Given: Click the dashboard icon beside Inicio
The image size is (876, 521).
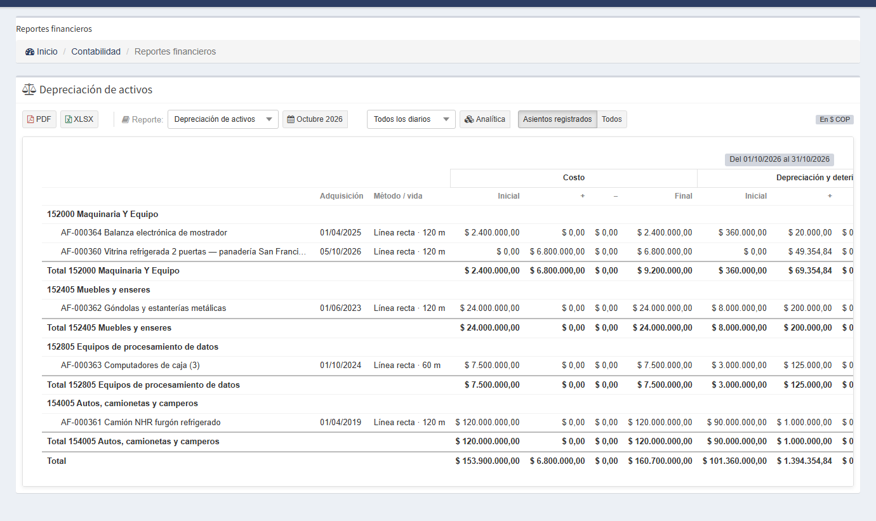Looking at the screenshot, I should [30, 52].
